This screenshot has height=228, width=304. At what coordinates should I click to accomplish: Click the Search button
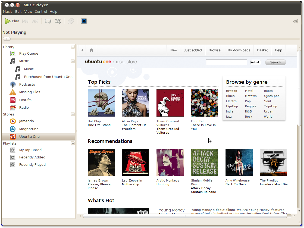(275, 62)
